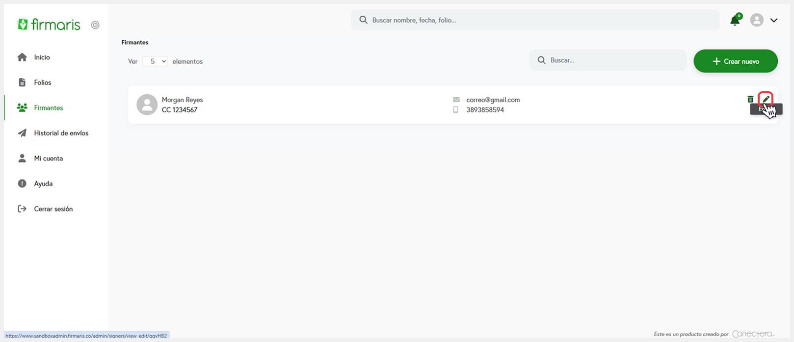Delete signer using the trash icon
The image size is (794, 342).
point(750,99)
